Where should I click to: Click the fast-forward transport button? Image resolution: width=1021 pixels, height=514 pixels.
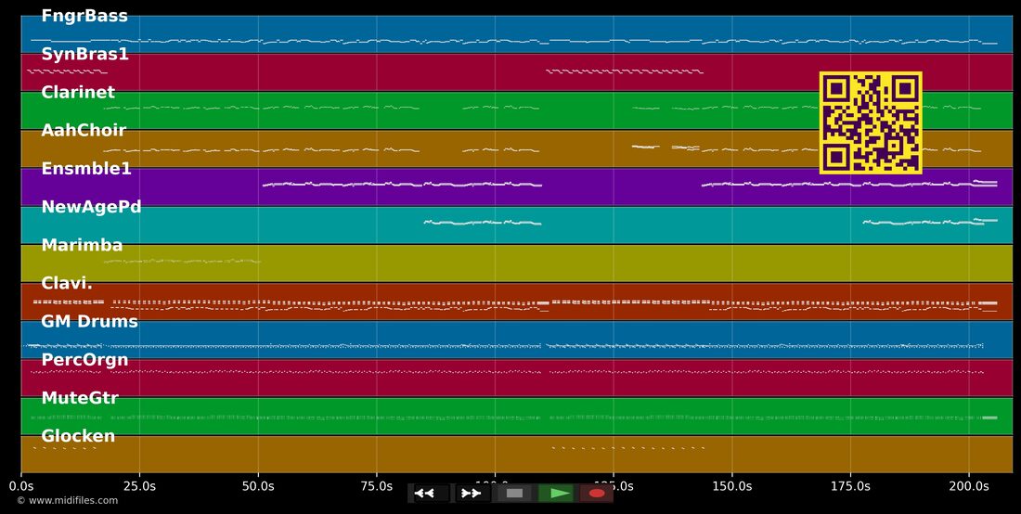[x=472, y=494]
